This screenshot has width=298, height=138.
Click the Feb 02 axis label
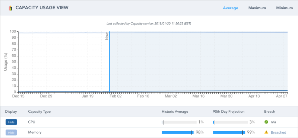point(116,96)
